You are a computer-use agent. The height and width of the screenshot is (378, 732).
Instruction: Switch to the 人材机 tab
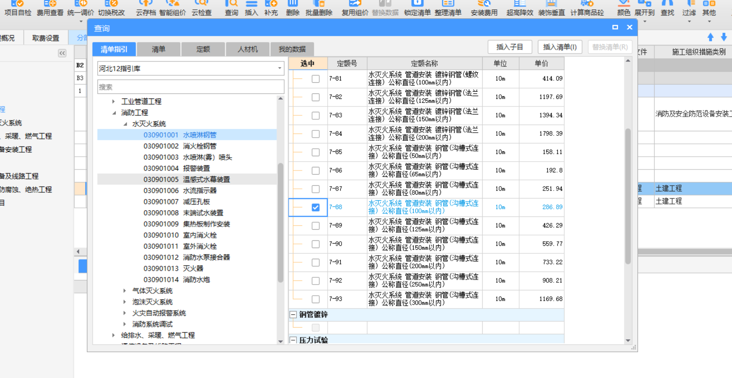[248, 49]
